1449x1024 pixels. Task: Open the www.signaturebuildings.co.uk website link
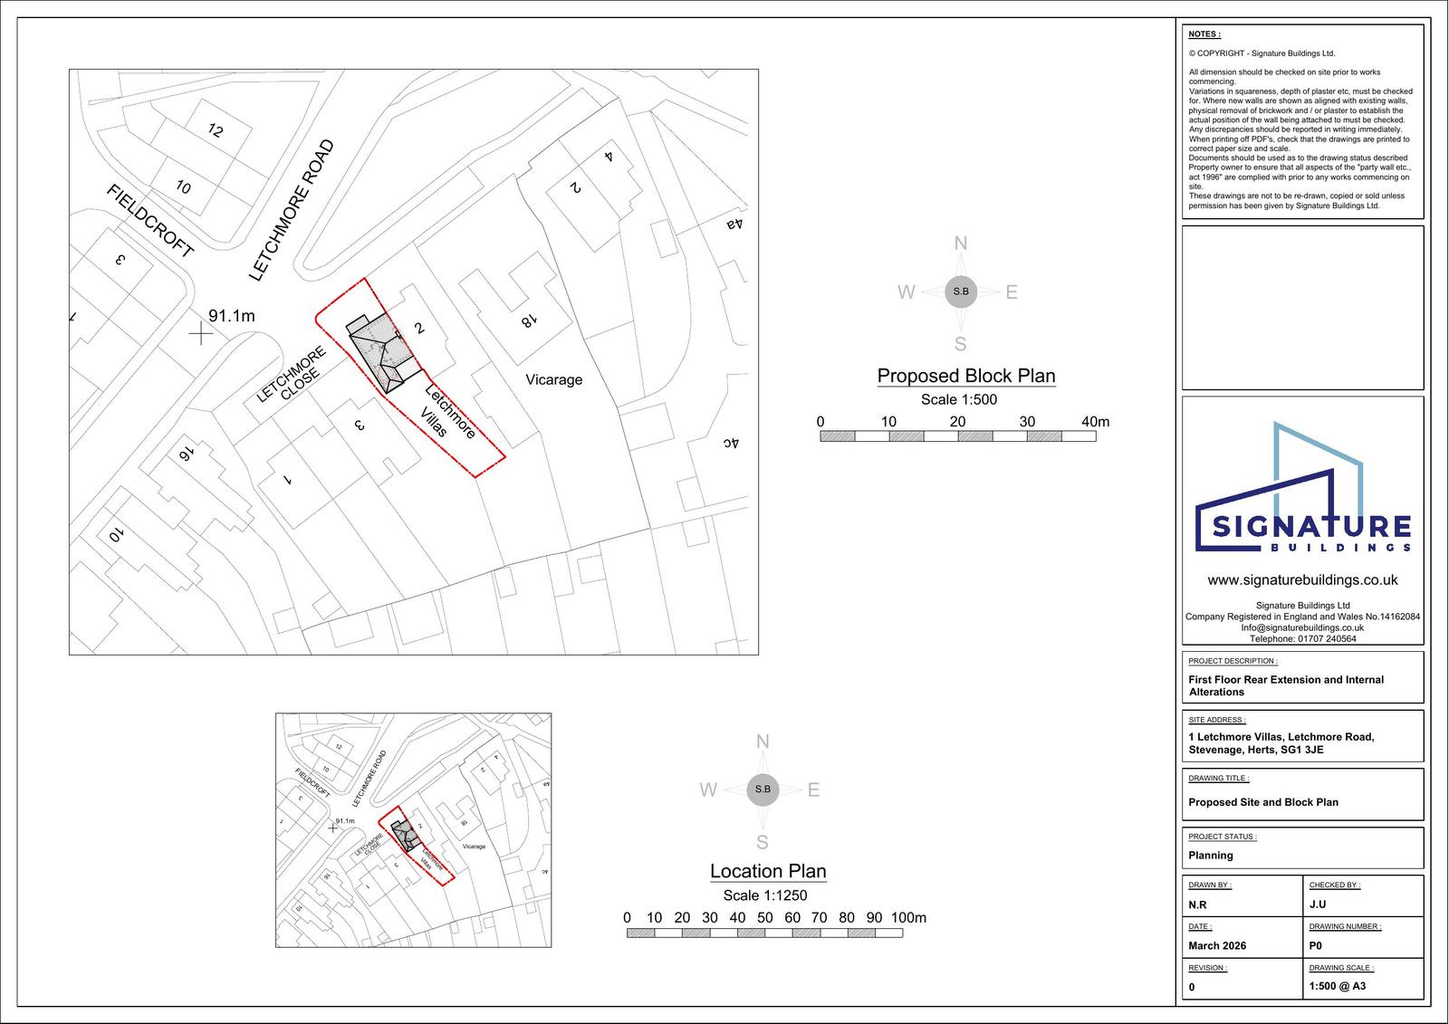[x=1302, y=579]
